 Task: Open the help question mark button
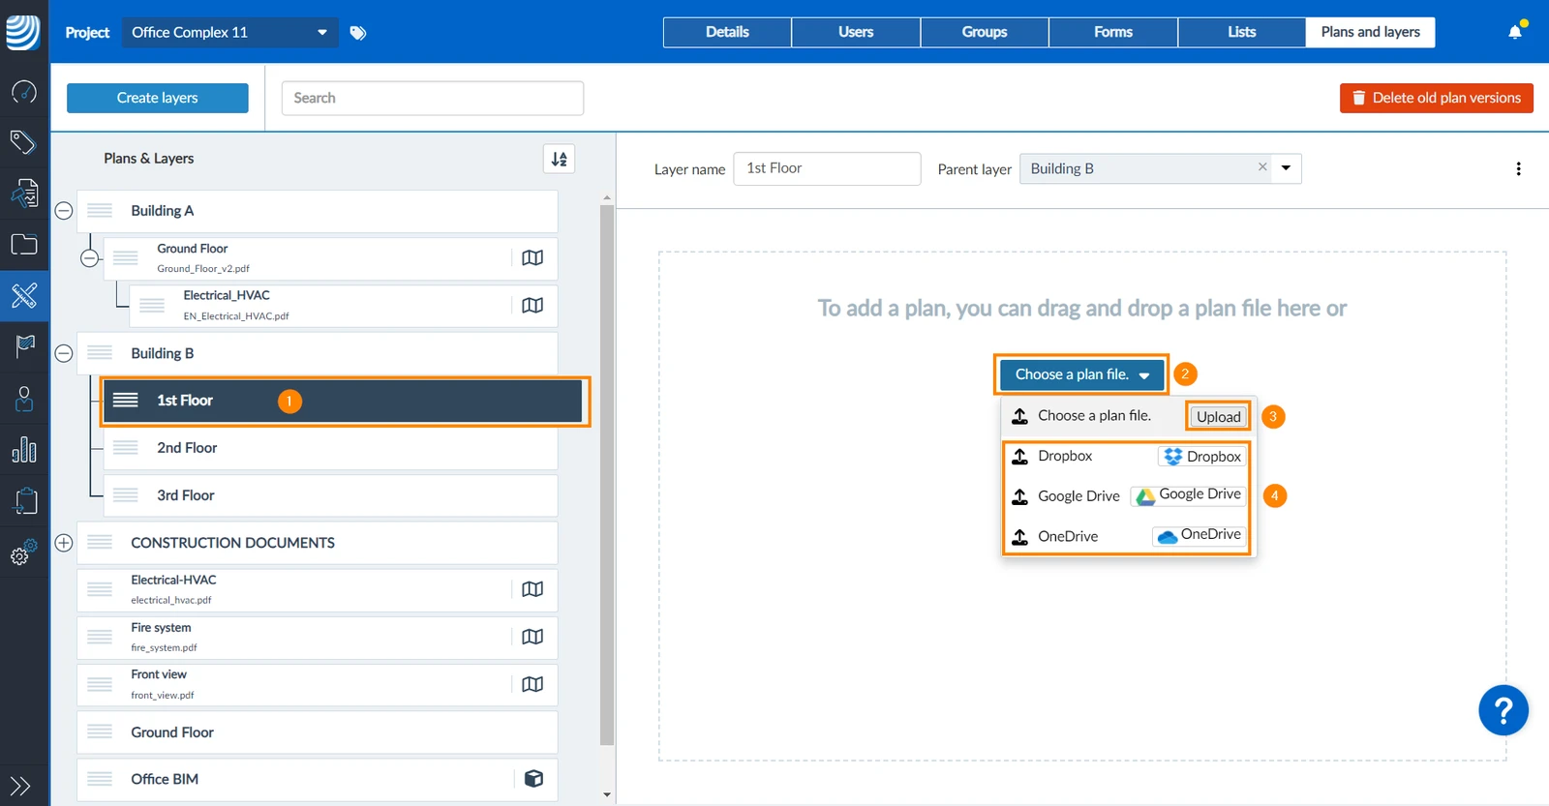click(x=1503, y=710)
